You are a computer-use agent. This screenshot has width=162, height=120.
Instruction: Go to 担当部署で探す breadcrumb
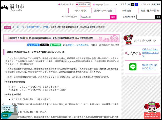(33, 27)
